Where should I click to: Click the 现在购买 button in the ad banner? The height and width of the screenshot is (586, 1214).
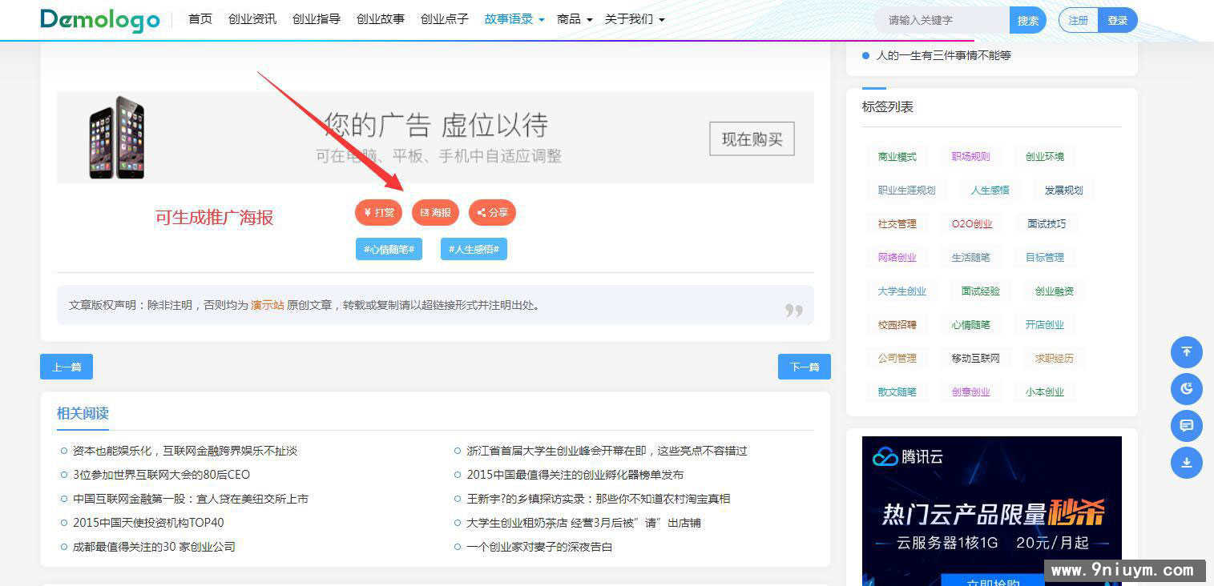[x=751, y=138]
